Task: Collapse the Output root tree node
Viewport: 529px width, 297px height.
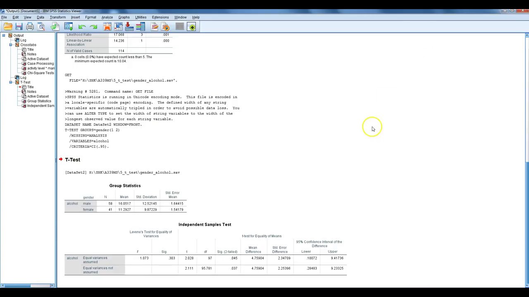Action: [4, 35]
